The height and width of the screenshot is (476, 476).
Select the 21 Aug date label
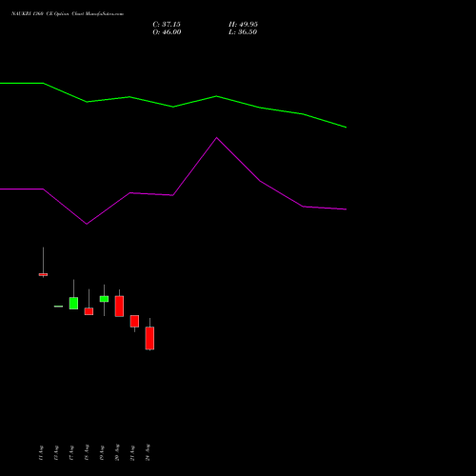132,453
